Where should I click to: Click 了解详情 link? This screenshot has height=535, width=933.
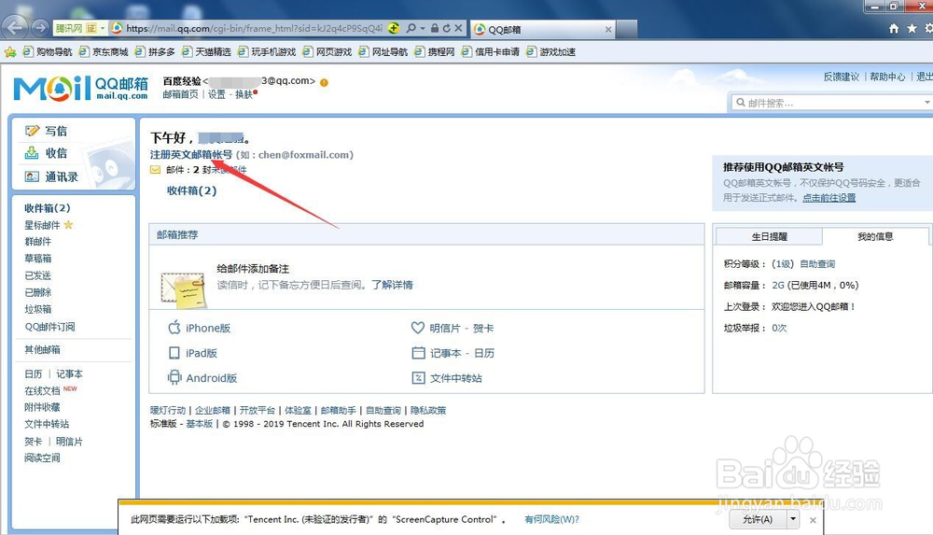(392, 285)
